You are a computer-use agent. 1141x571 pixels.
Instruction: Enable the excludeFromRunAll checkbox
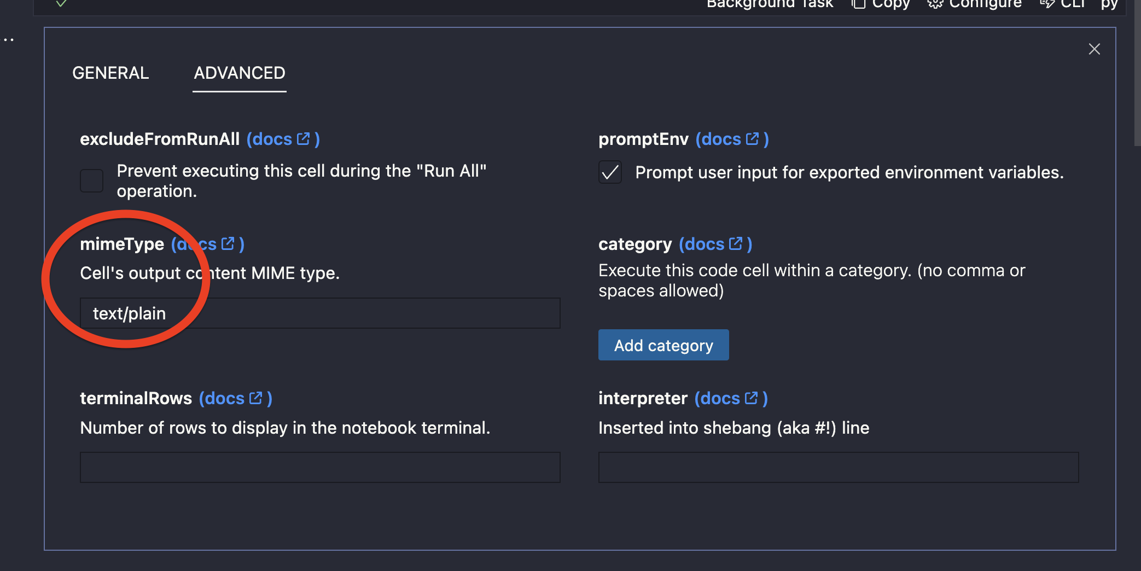coord(92,180)
